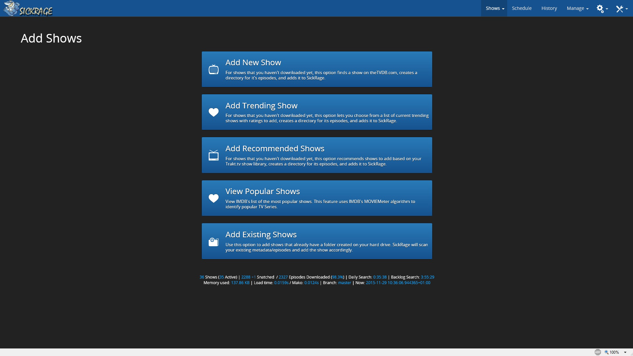Screen dimensions: 633x356
Task: Choose the Add Trending Show heading
Action: pyautogui.click(x=262, y=105)
